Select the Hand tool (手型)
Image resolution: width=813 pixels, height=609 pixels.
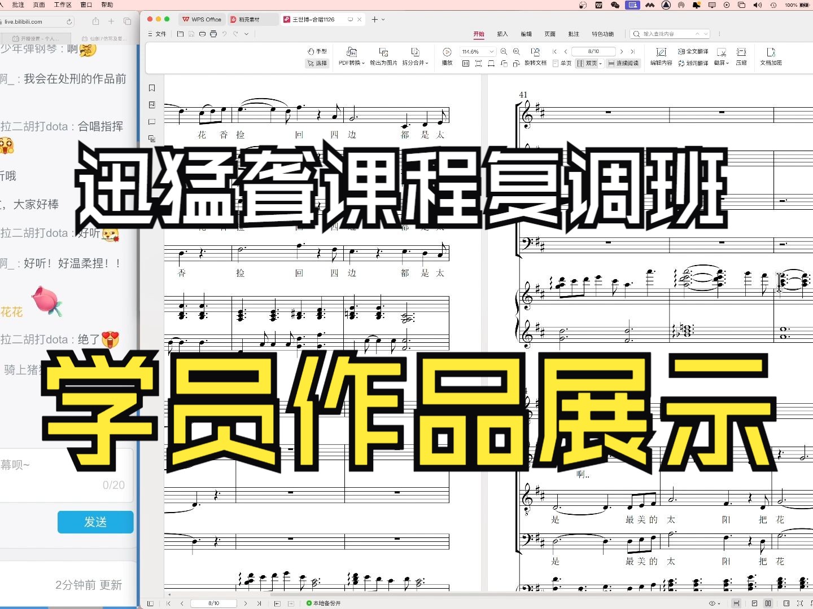317,51
